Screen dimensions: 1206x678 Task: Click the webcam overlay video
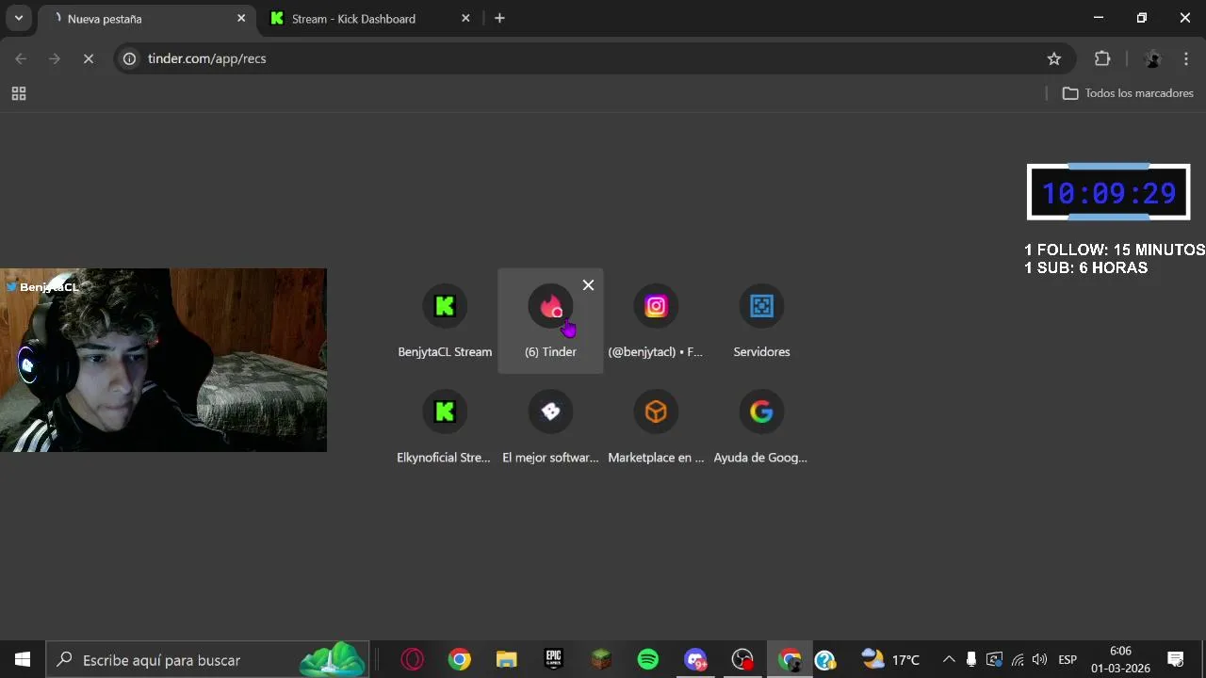(163, 361)
